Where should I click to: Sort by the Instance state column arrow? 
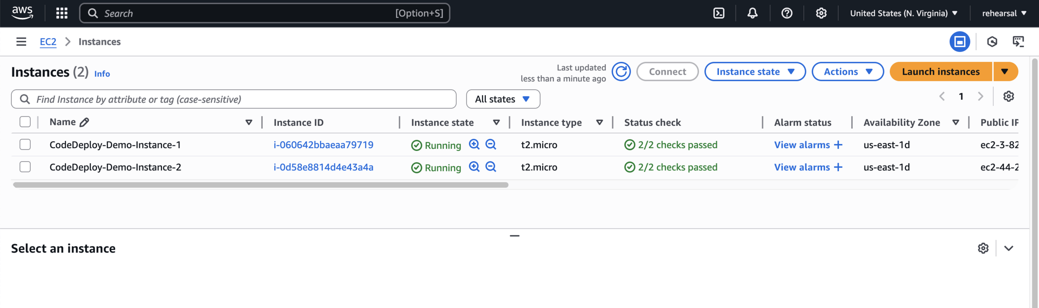496,122
